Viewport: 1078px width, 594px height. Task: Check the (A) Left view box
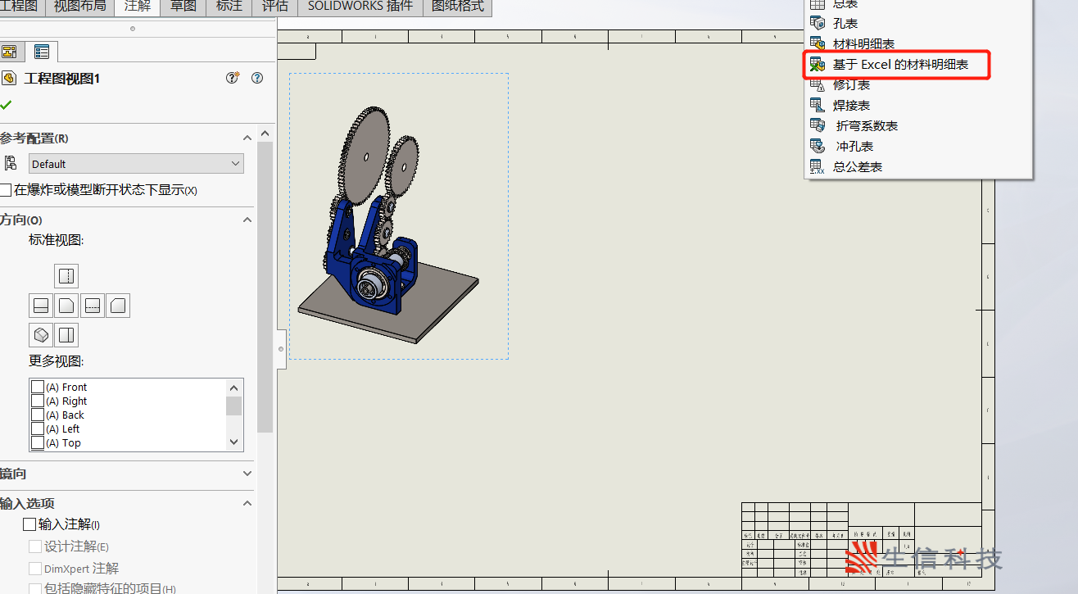pyautogui.click(x=37, y=428)
